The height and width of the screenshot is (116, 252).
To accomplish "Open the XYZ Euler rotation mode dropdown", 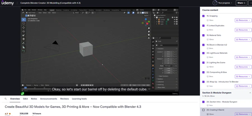I will point(169,66).
